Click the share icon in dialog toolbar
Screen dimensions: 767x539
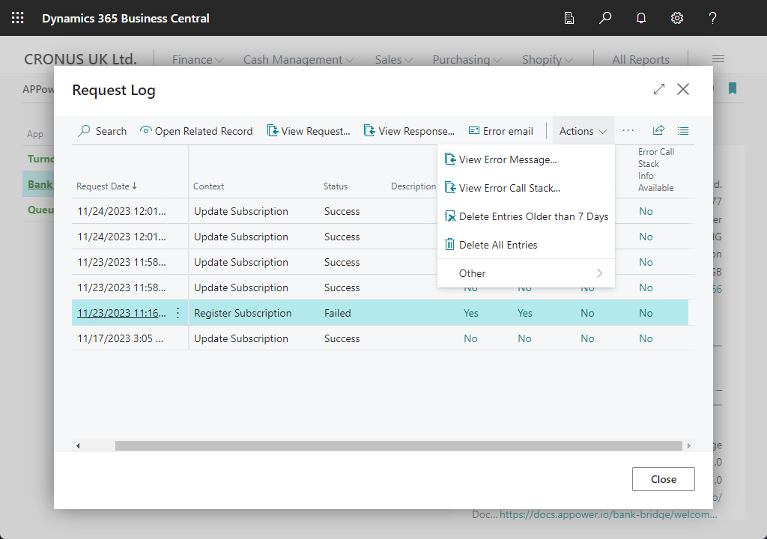(658, 130)
